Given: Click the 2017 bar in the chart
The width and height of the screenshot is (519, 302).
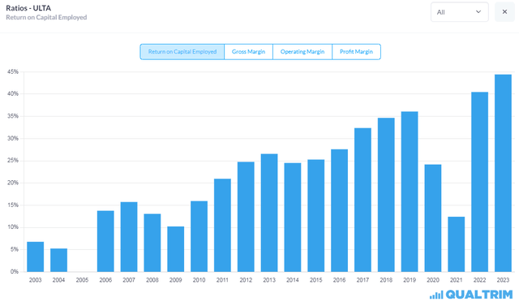Looking at the screenshot, I should 362,200.
